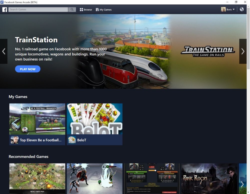250x194 pixels.
Task: Click the Recommended Games section heading
Action: coord(28,156)
